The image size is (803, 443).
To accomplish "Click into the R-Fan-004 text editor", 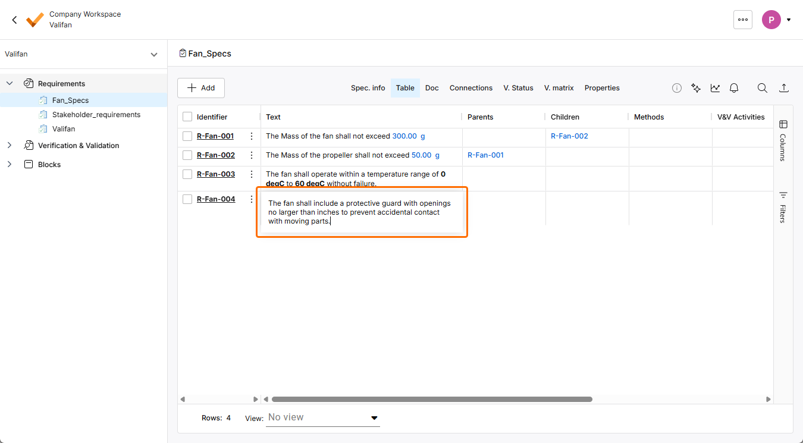I will pyautogui.click(x=362, y=212).
